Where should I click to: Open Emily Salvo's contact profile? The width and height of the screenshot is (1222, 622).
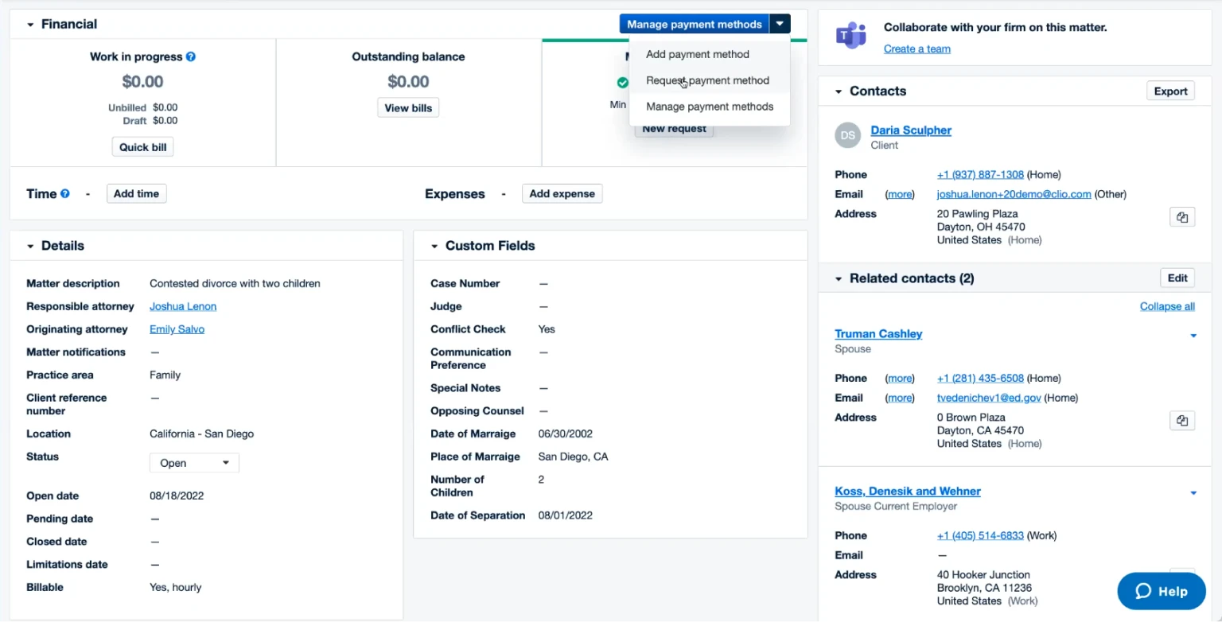pyautogui.click(x=176, y=328)
